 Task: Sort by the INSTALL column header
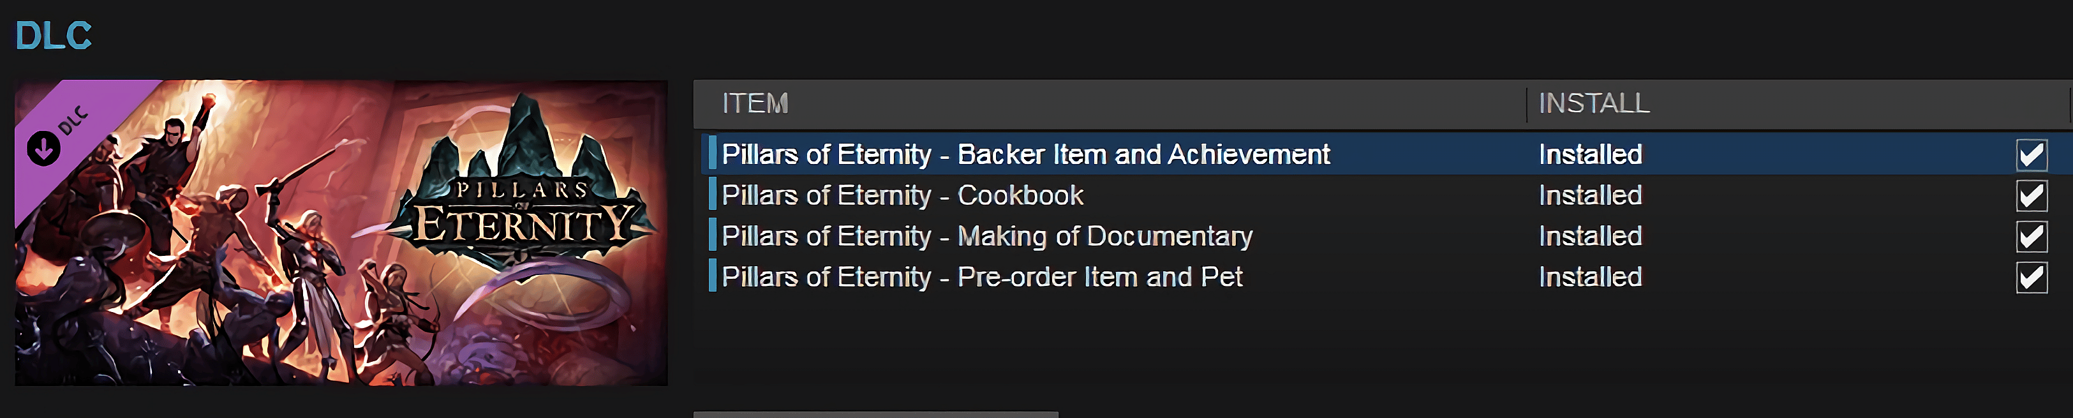tap(1593, 104)
